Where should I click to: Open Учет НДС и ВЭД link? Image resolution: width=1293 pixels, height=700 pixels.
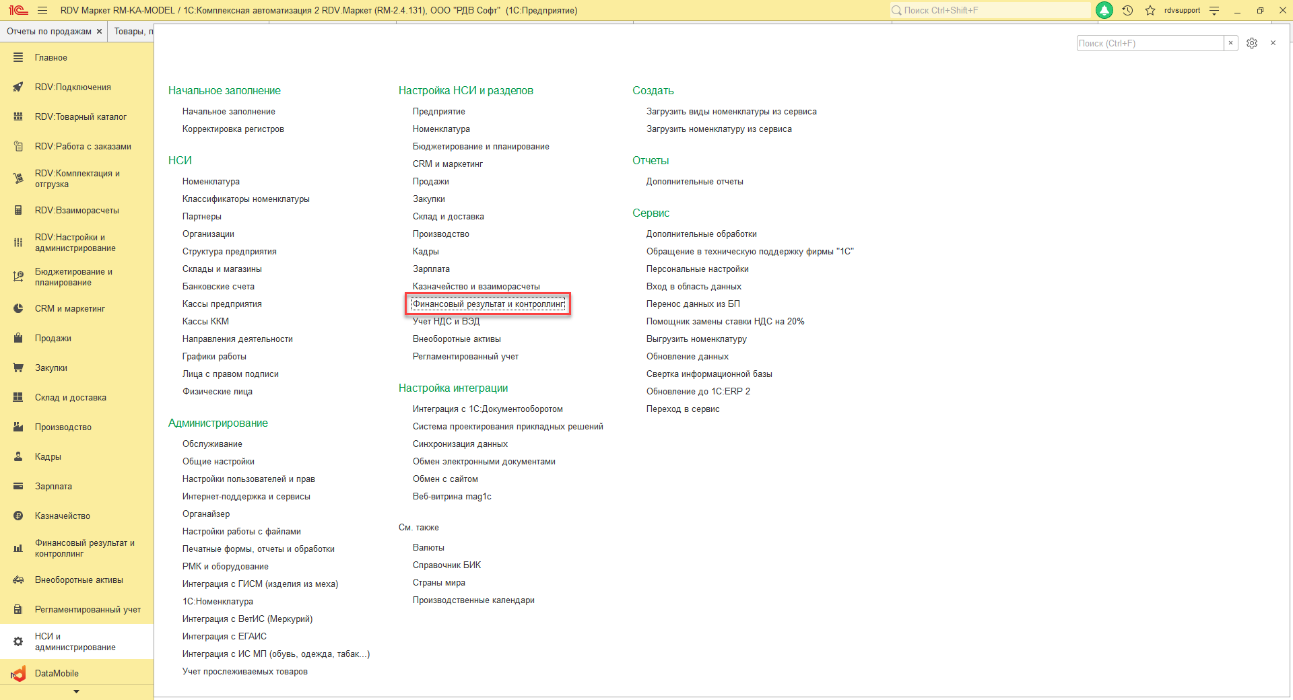click(446, 322)
